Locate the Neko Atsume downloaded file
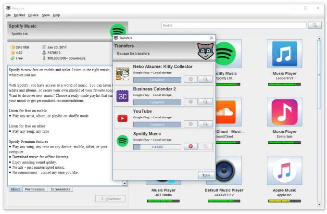Image resolution: width=327 pixels, height=214 pixels. (x=205, y=79)
